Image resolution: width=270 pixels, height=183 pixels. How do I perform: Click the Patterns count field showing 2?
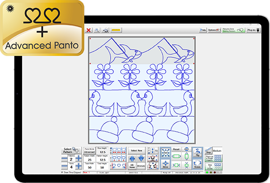[71, 158]
